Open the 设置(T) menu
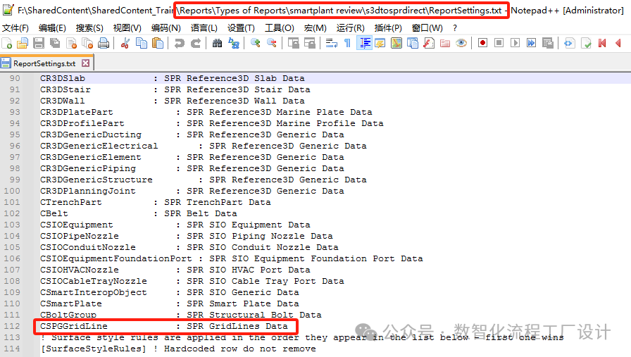Screen dimensions: 631x357 tap(241, 27)
